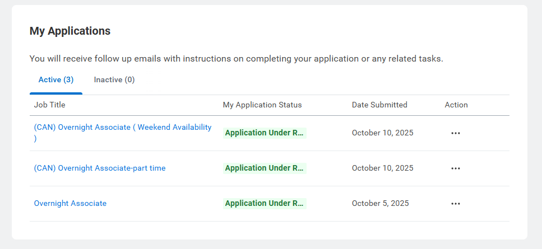Switch to the Active (3) tab

click(56, 80)
